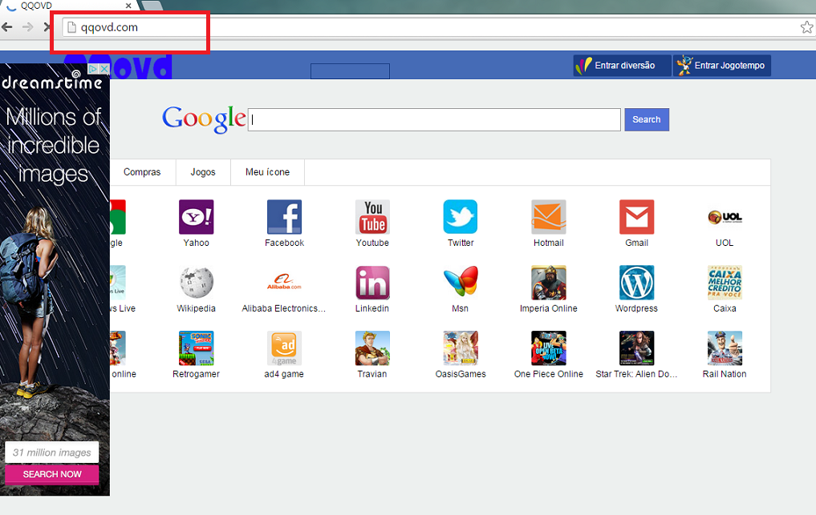Click the Entrar diversão button
Screen dimensions: 816x515
tap(622, 66)
